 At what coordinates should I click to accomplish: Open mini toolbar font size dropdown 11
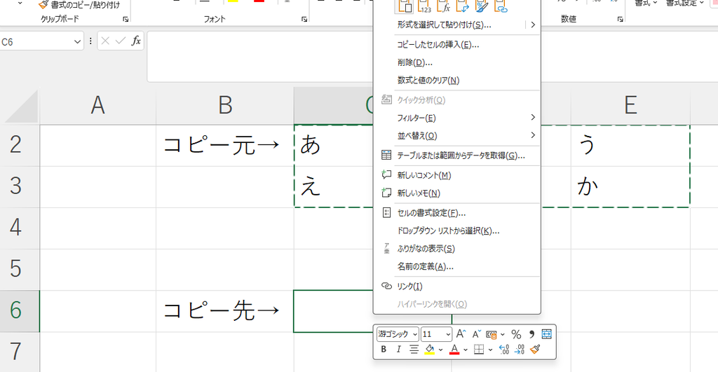[x=448, y=334]
